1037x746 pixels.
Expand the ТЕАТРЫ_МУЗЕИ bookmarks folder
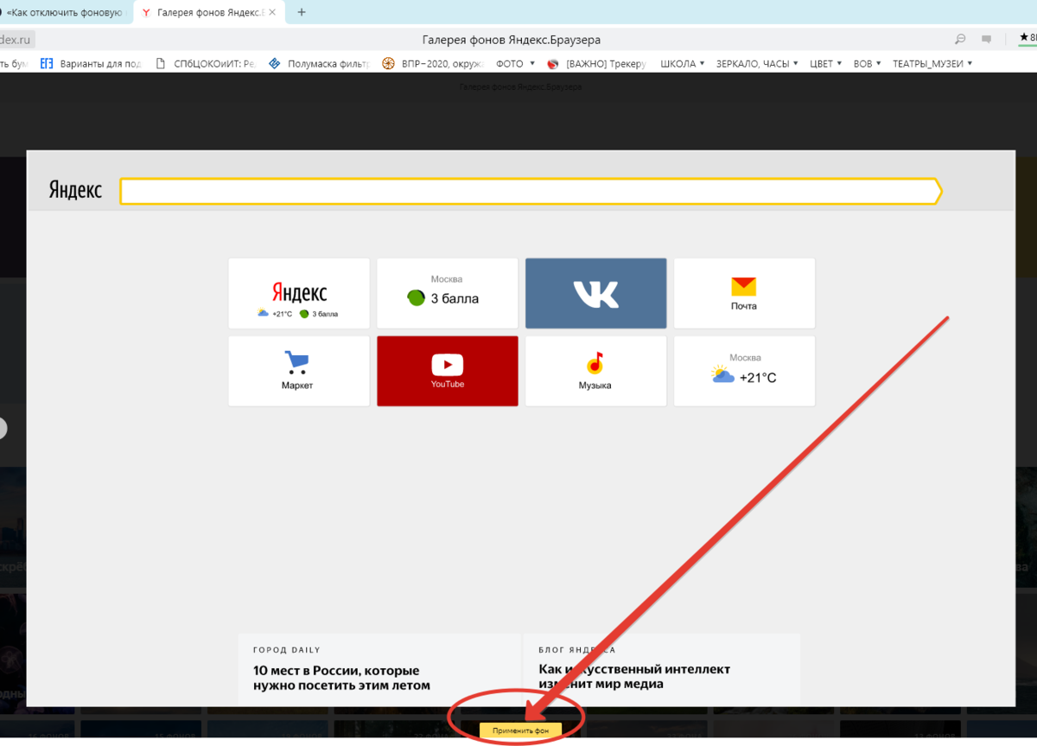pyautogui.click(x=932, y=63)
